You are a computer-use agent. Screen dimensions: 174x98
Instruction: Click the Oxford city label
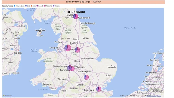(80, 85)
